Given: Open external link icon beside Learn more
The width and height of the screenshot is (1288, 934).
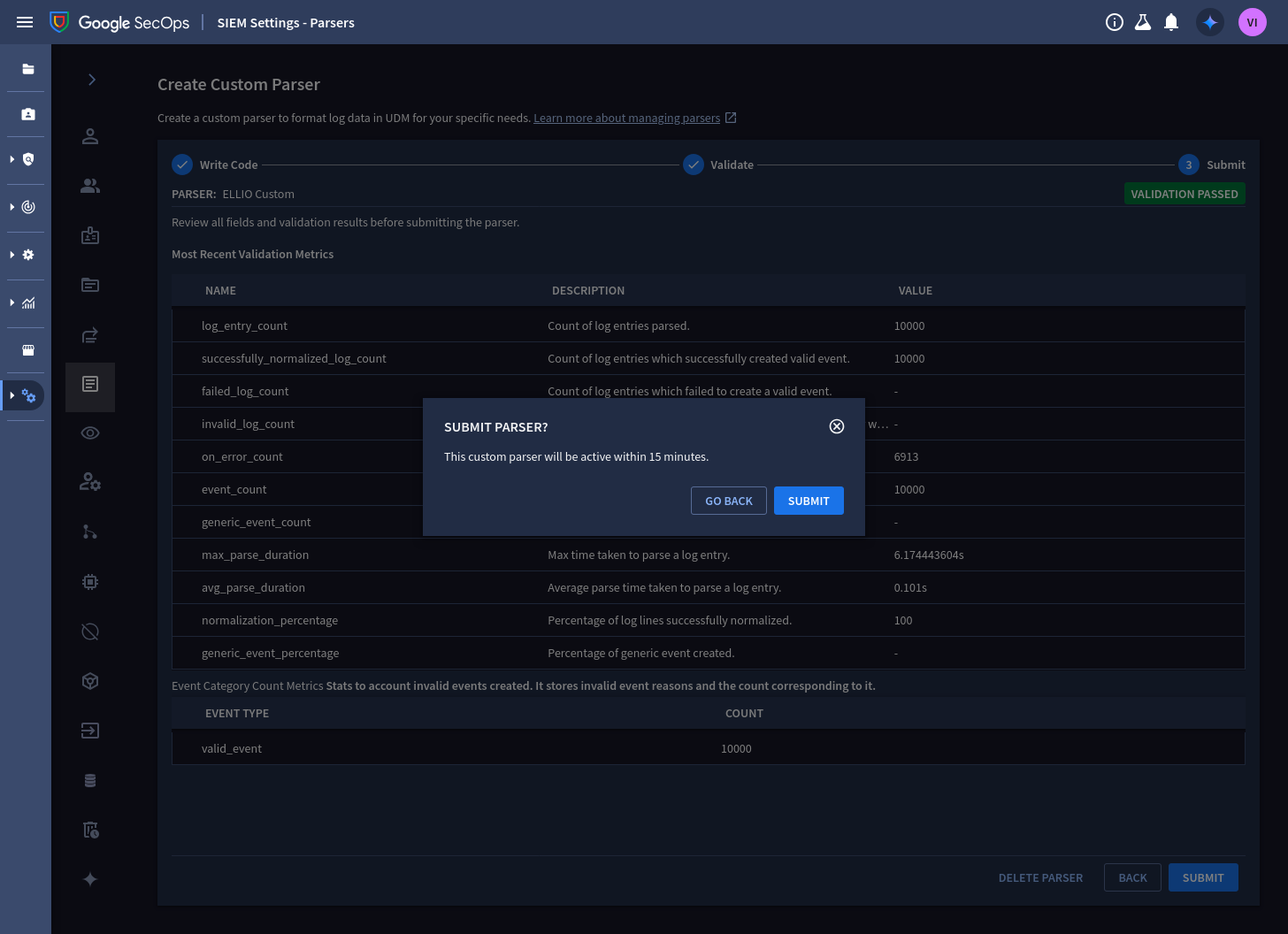Looking at the screenshot, I should tap(731, 118).
